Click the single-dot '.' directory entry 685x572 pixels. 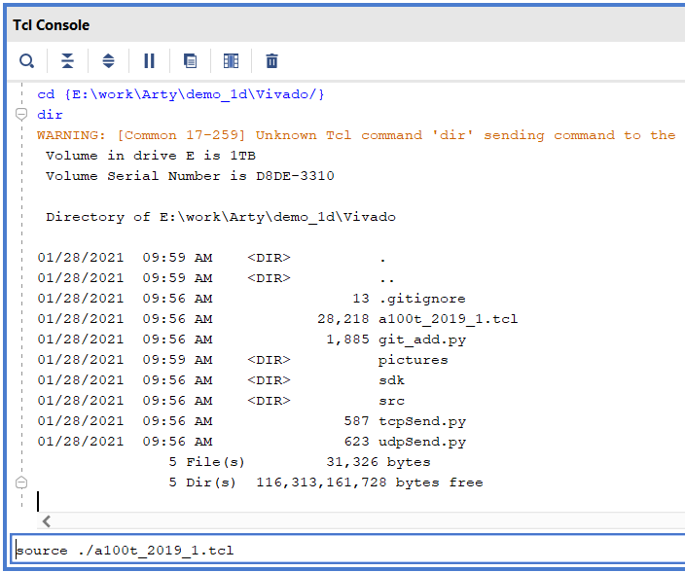(382, 260)
